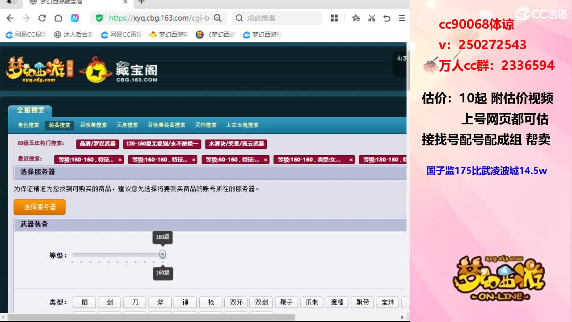Toggle the 双剑 weapon type

tap(261, 302)
